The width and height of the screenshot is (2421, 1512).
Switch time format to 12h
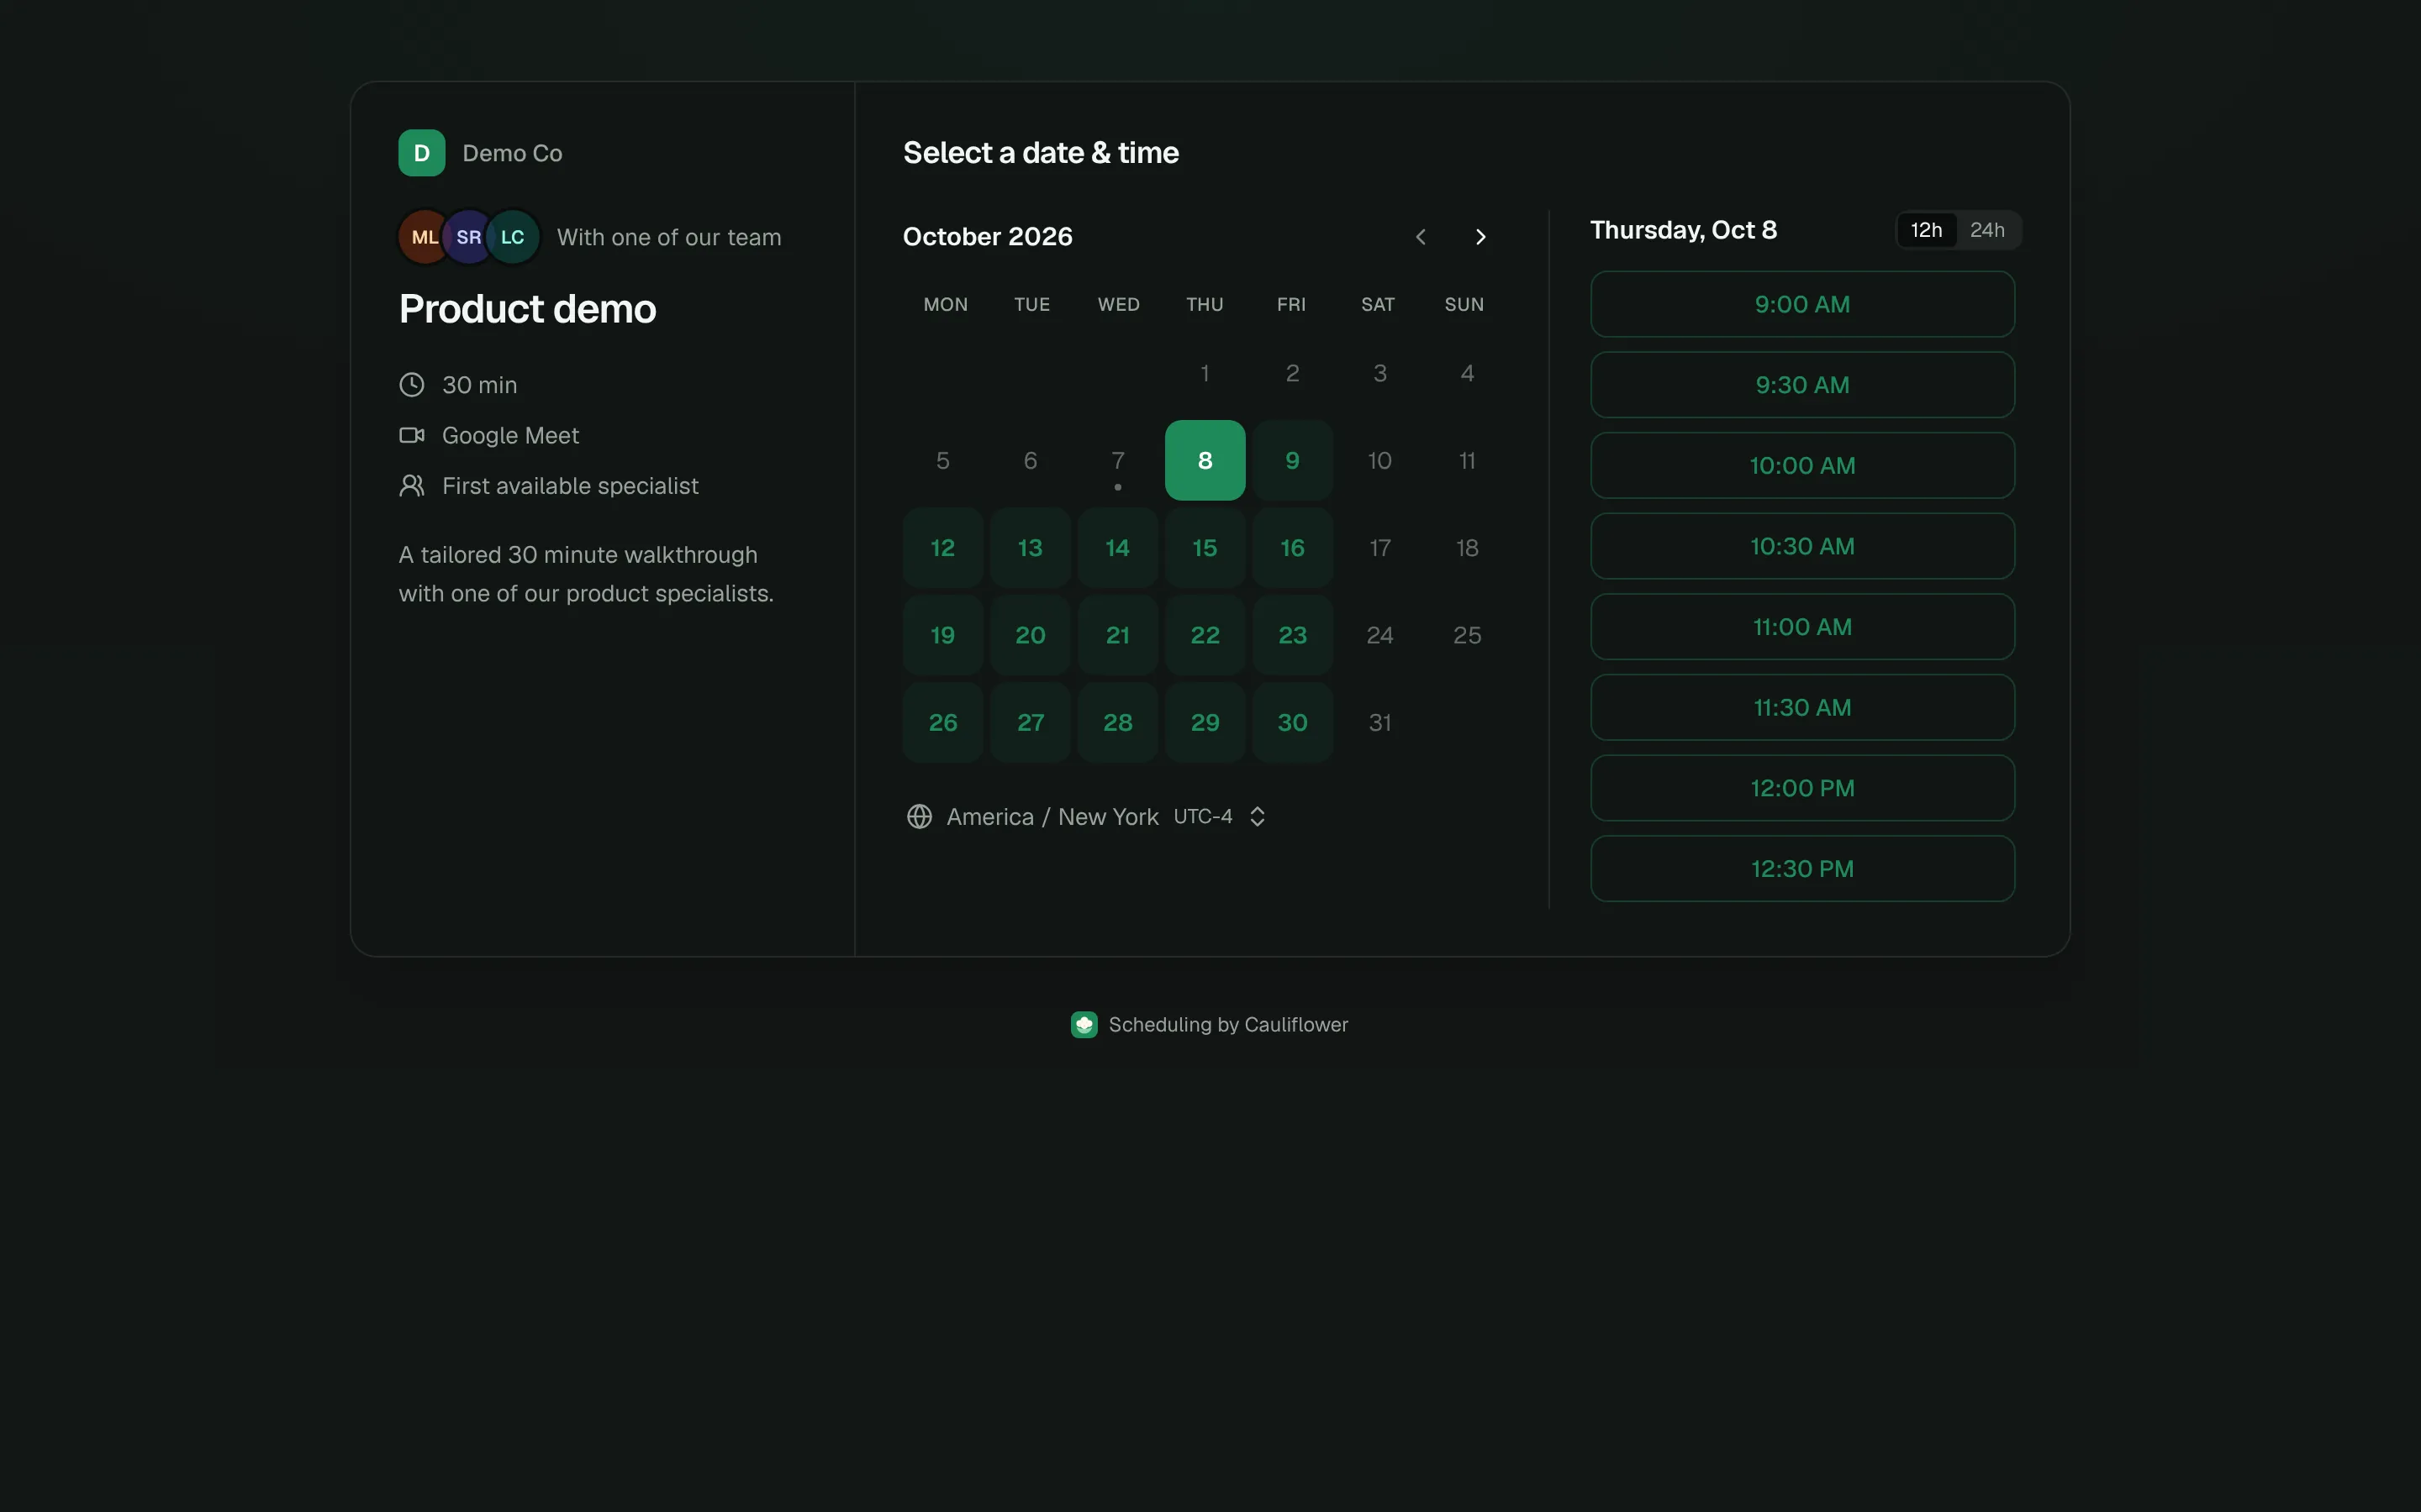click(x=1926, y=230)
